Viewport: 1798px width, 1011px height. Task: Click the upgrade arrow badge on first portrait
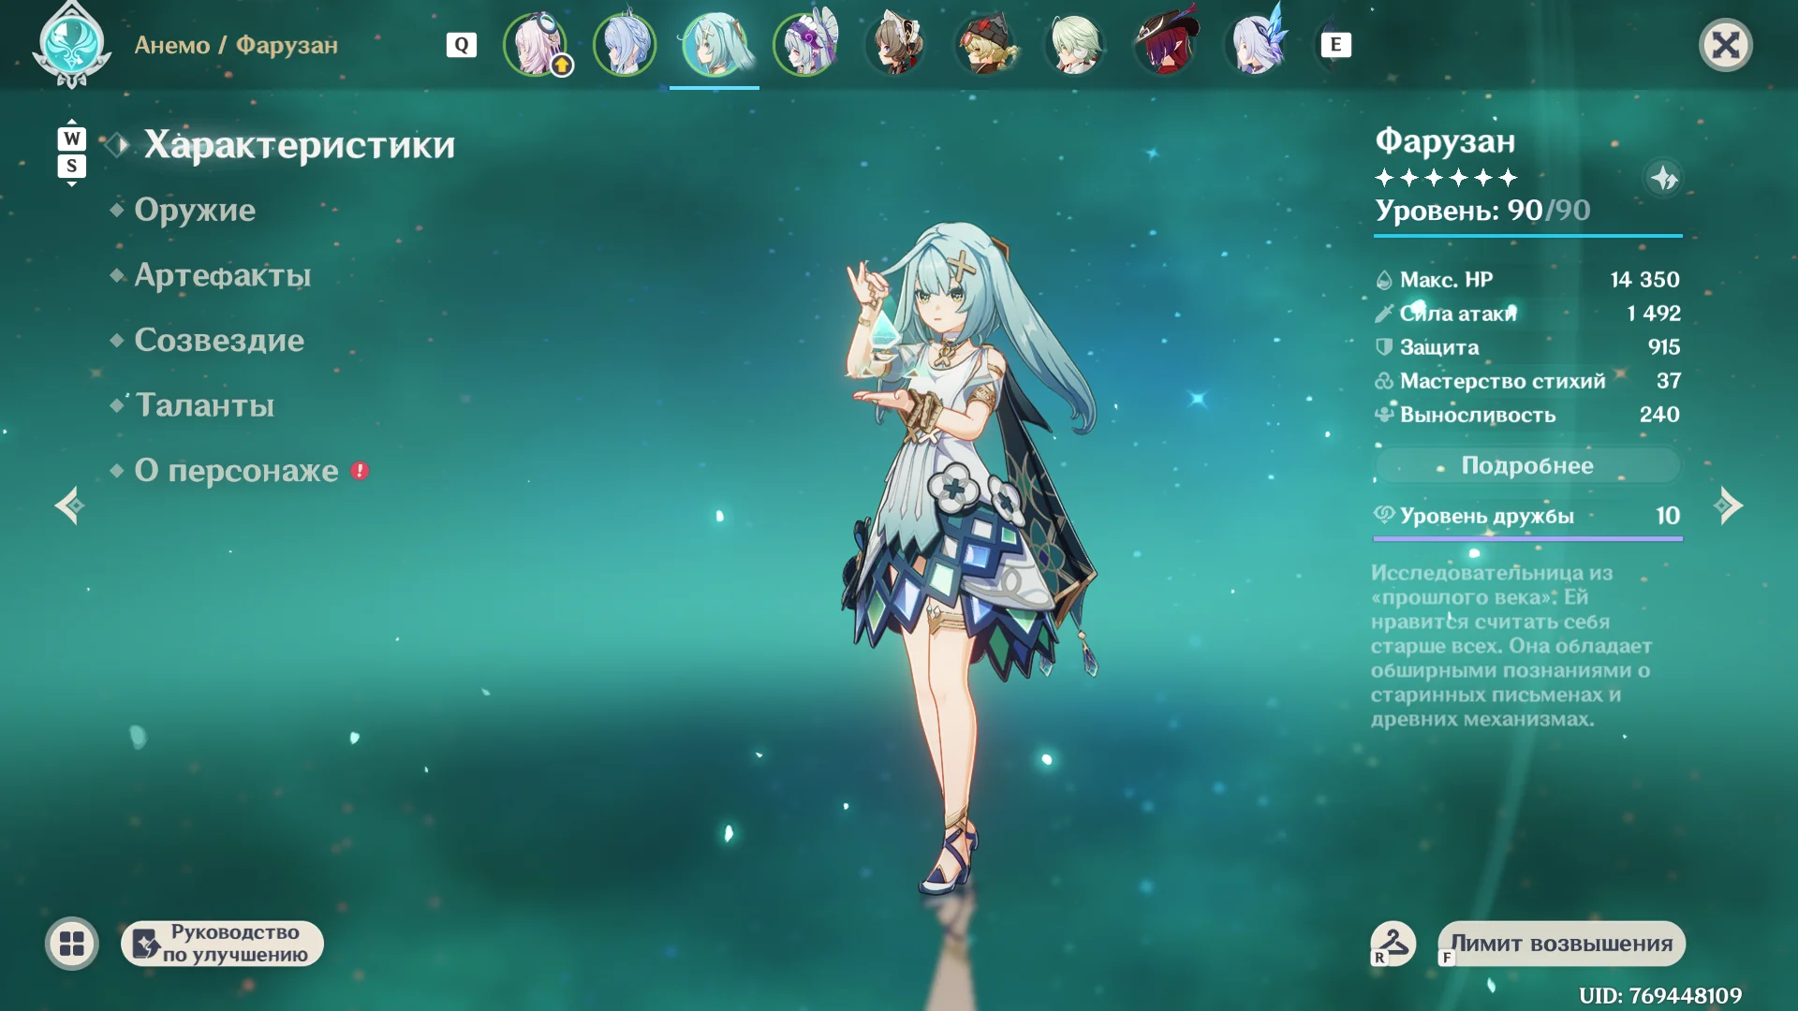[562, 66]
